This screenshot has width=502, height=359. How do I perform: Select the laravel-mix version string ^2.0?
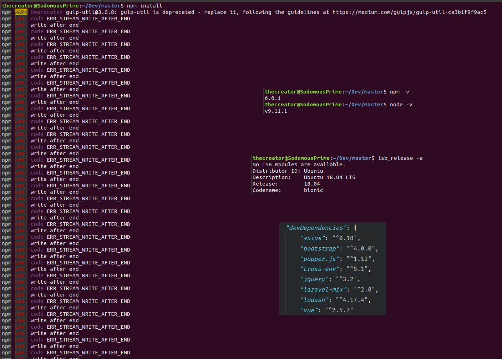pos(365,289)
